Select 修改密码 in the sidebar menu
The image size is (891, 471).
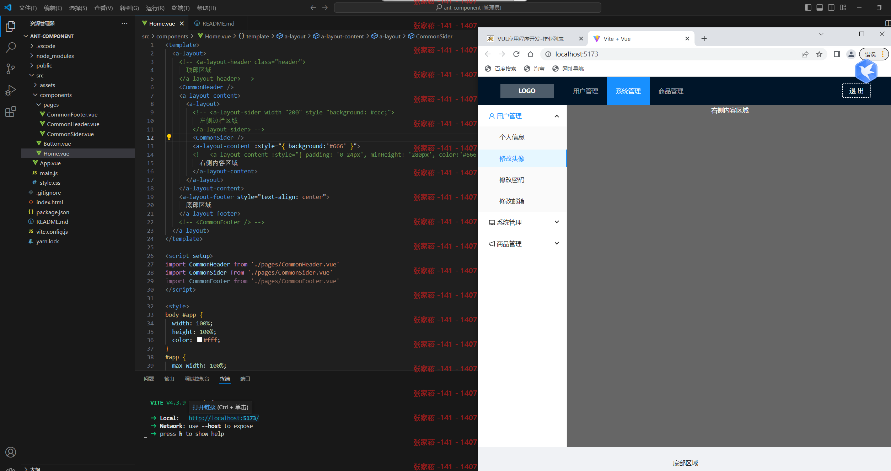point(522,180)
